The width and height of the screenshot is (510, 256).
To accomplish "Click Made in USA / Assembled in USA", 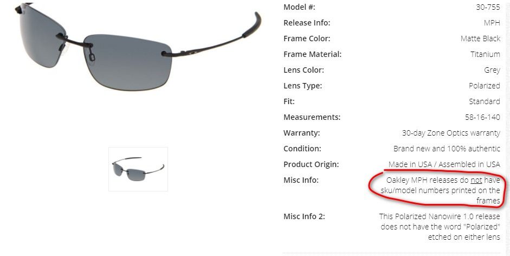I will 444,164.
